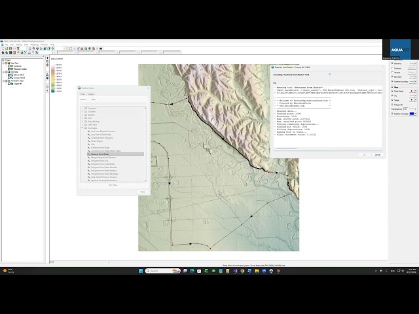Select the Contours from Raster tool

(100, 148)
